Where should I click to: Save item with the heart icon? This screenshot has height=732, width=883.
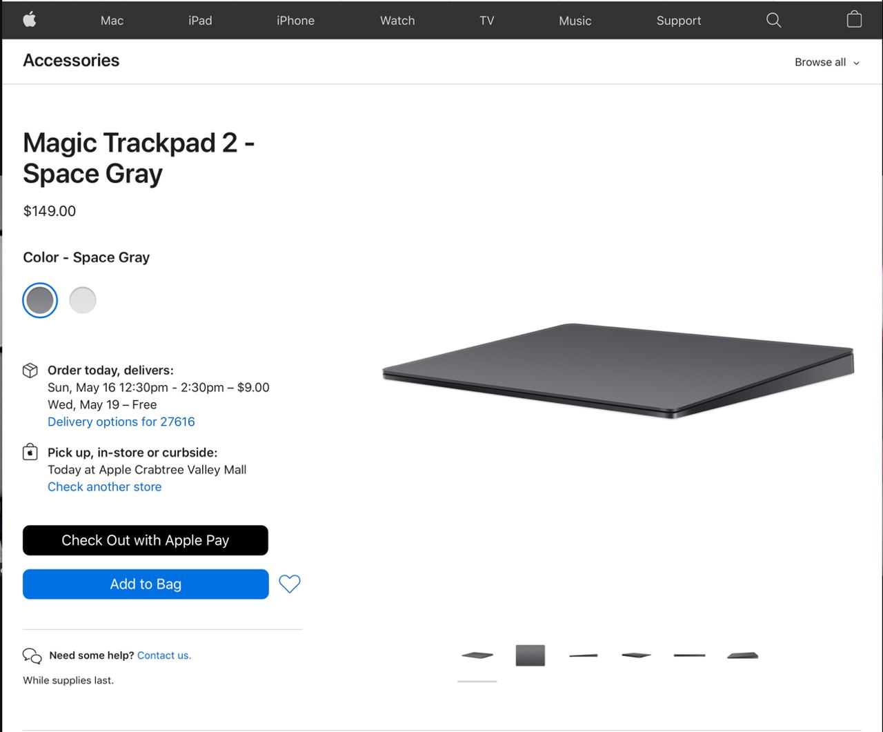(x=290, y=584)
